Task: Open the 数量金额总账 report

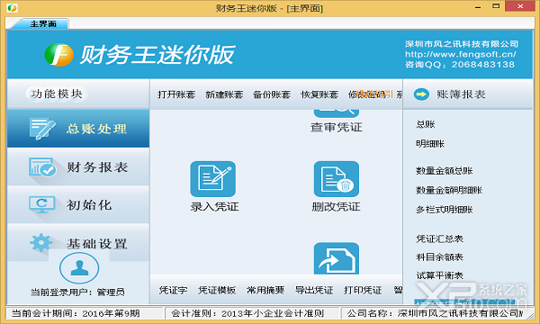Action: coord(445,170)
